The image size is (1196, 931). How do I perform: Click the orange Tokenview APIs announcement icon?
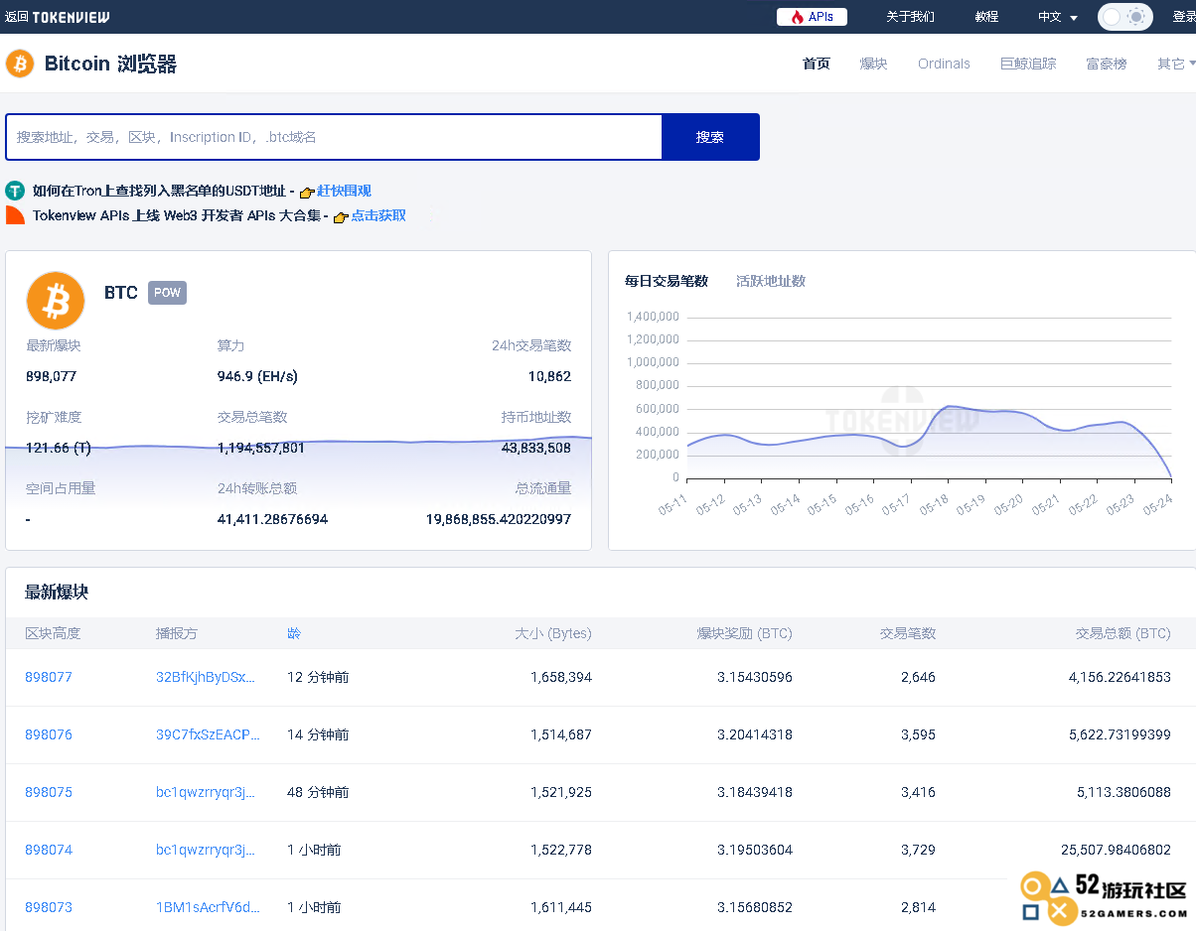(x=15, y=215)
